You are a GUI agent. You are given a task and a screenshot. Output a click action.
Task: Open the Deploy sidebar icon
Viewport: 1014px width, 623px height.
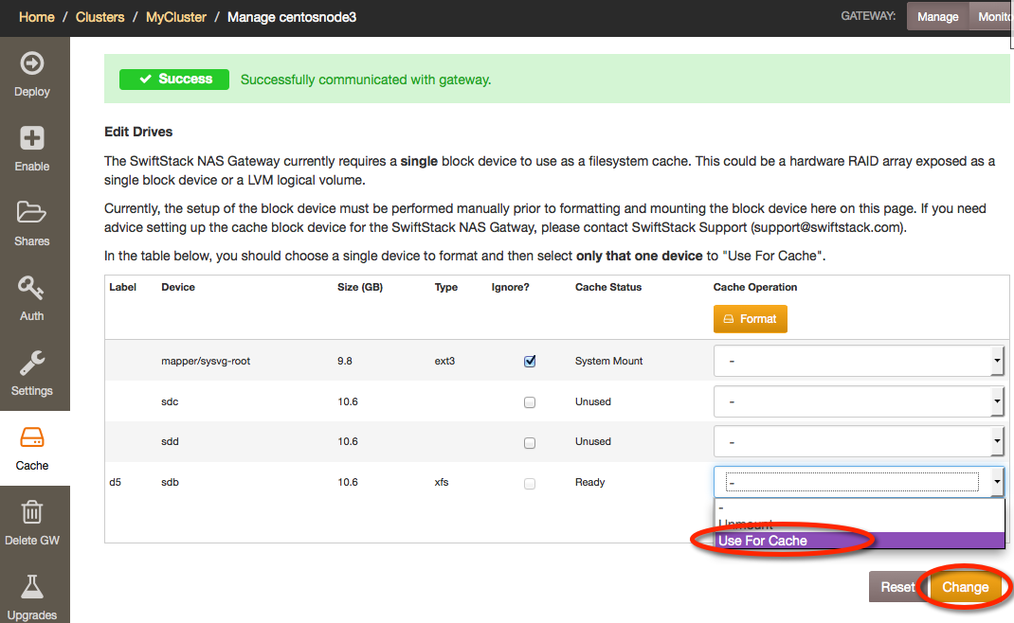click(x=31, y=63)
